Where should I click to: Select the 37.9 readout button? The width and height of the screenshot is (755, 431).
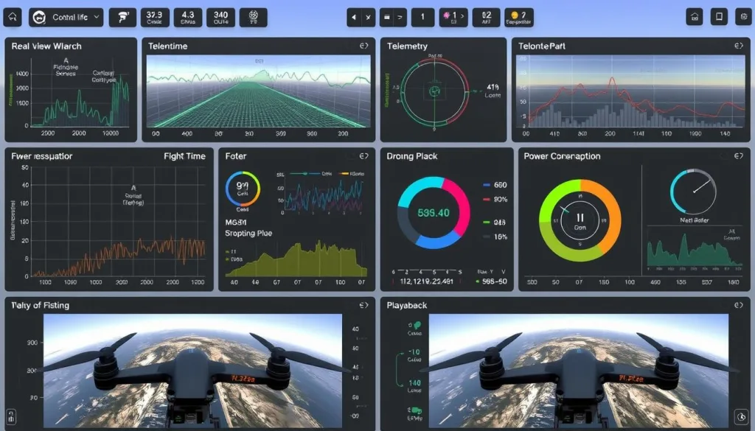point(155,18)
